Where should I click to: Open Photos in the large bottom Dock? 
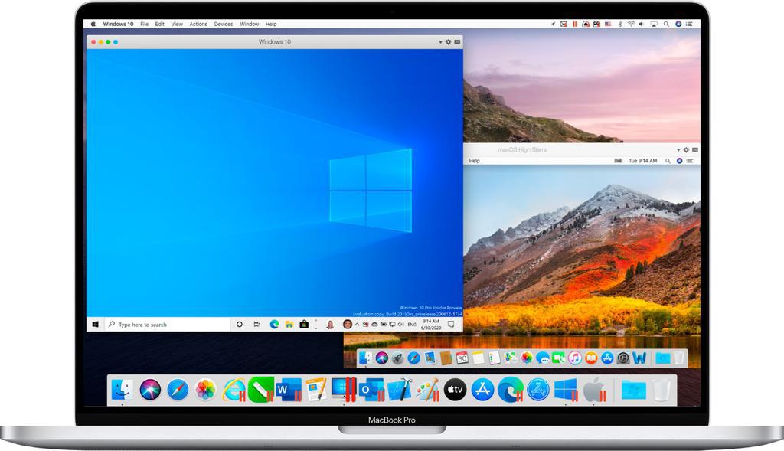tap(205, 390)
